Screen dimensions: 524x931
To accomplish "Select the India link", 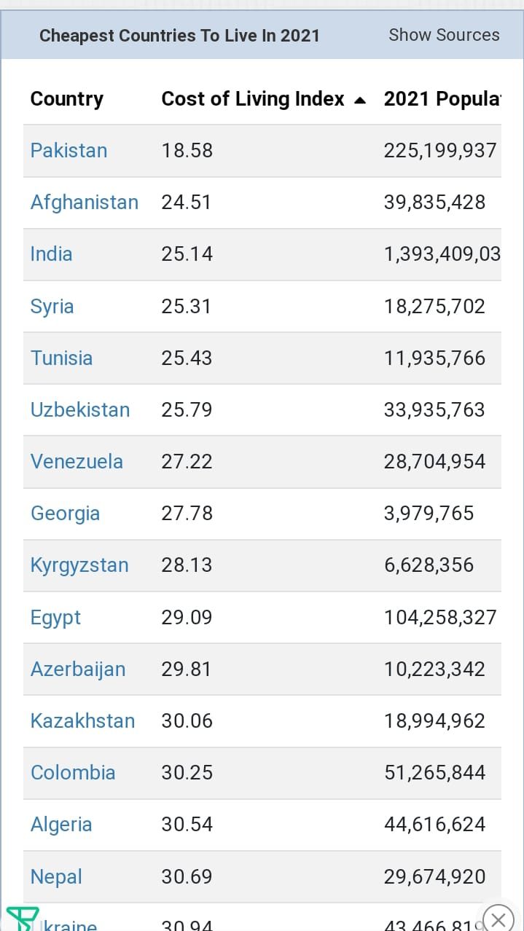I will tap(51, 254).
